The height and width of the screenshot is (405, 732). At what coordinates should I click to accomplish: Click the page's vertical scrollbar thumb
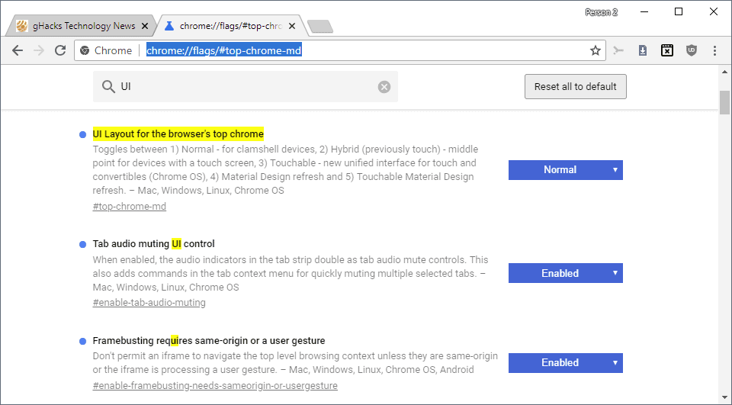(x=724, y=102)
